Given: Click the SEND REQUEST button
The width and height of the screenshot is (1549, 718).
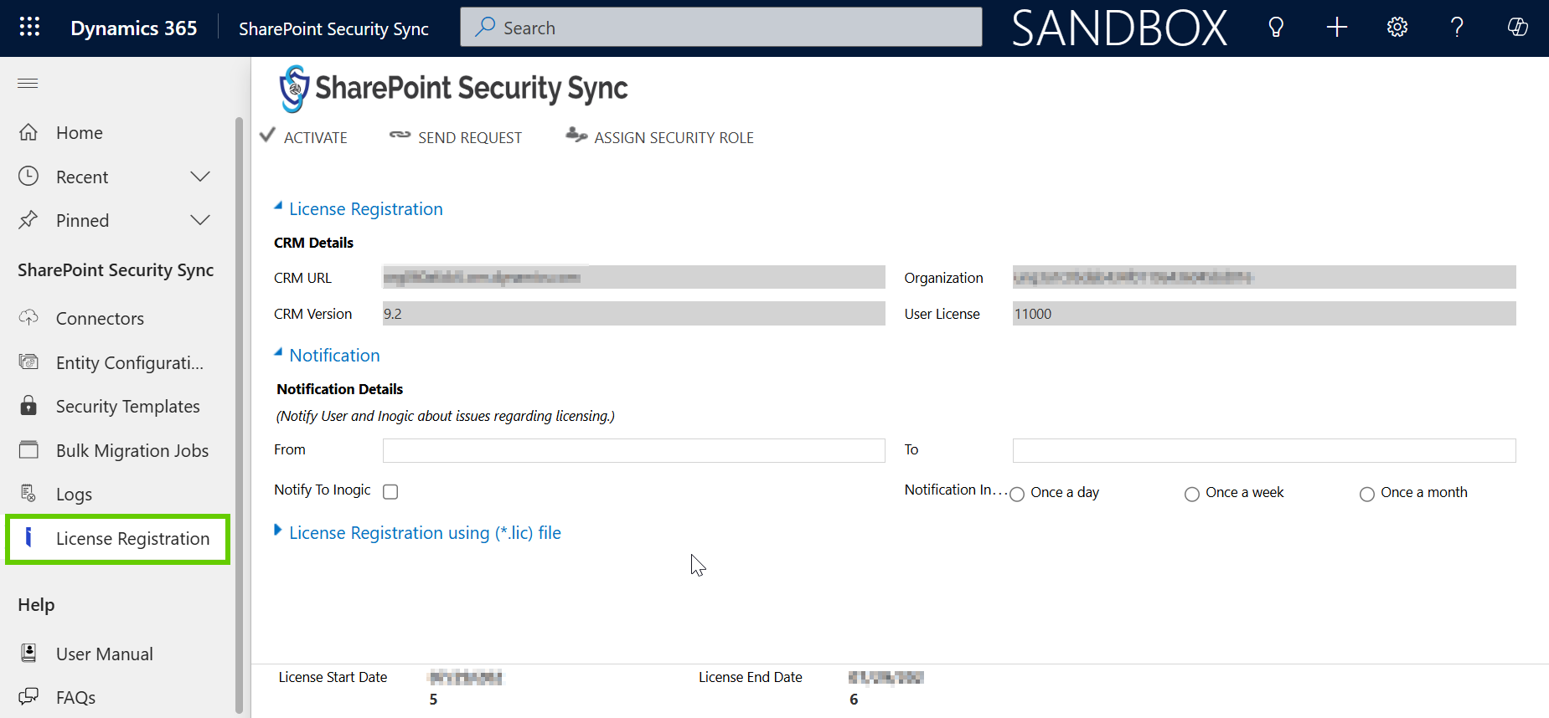Looking at the screenshot, I should (456, 137).
